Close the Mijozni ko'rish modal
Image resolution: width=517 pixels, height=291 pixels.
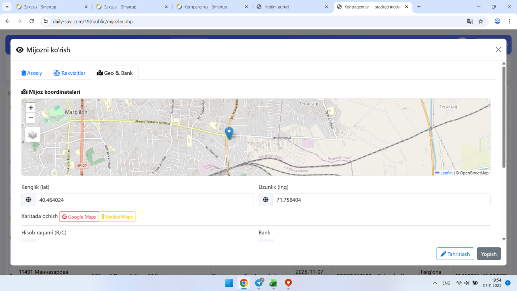(x=498, y=50)
